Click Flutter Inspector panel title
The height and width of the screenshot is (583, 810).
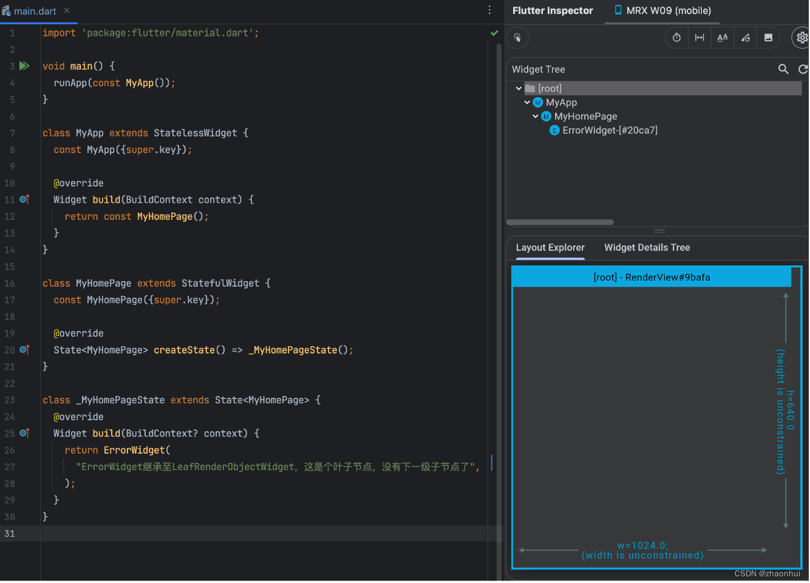click(x=553, y=10)
